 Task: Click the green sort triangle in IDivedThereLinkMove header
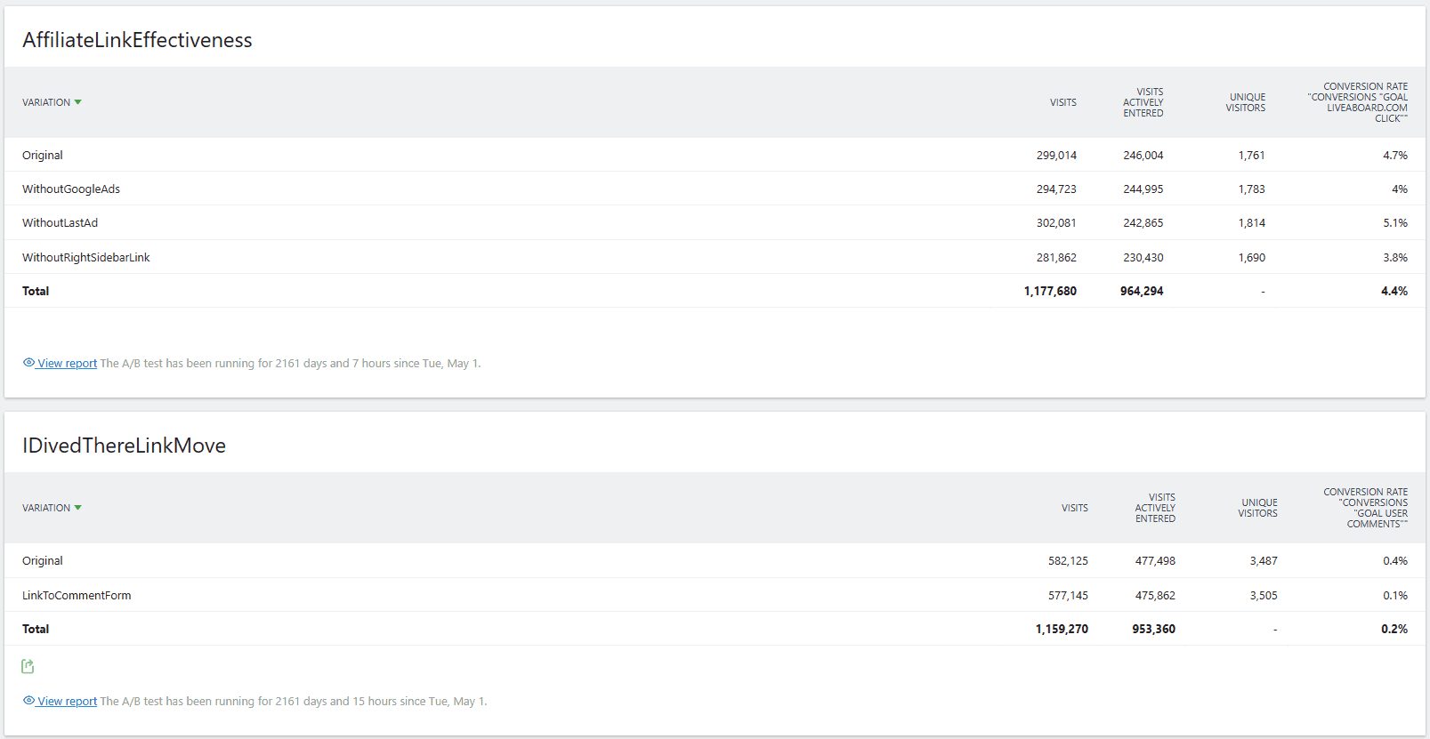pyautogui.click(x=78, y=508)
